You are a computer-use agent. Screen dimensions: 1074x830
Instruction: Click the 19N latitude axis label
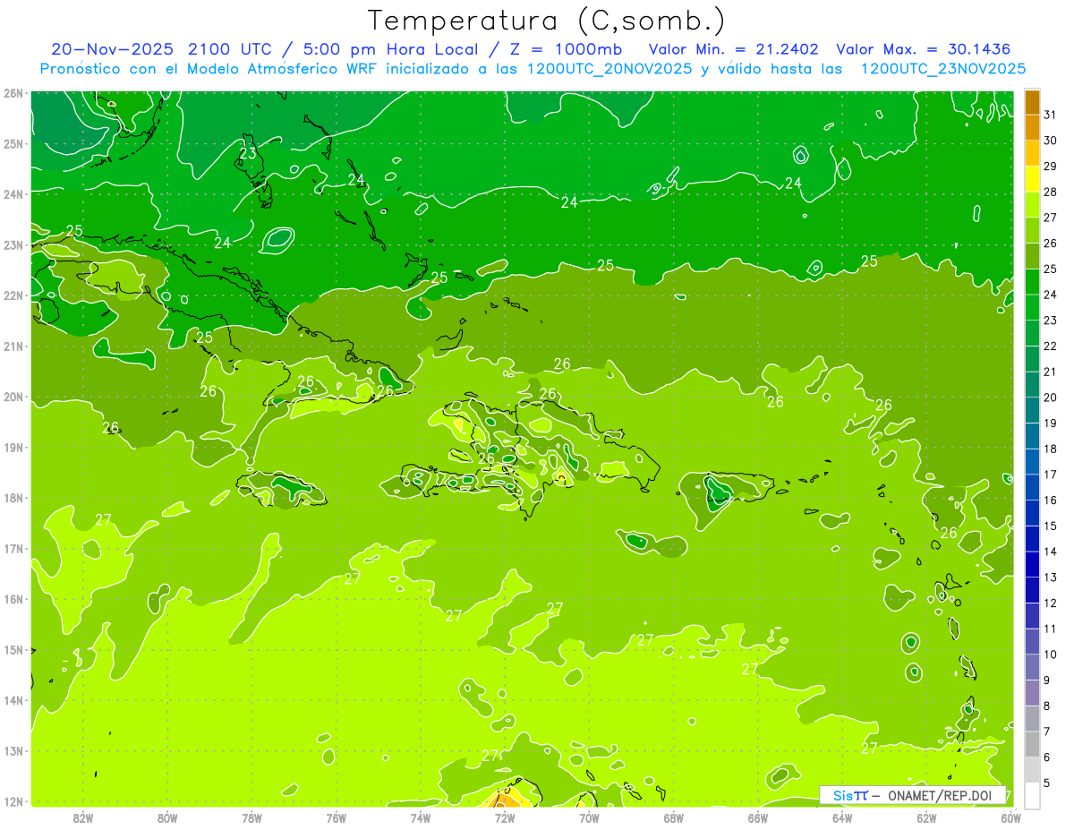click(x=13, y=447)
